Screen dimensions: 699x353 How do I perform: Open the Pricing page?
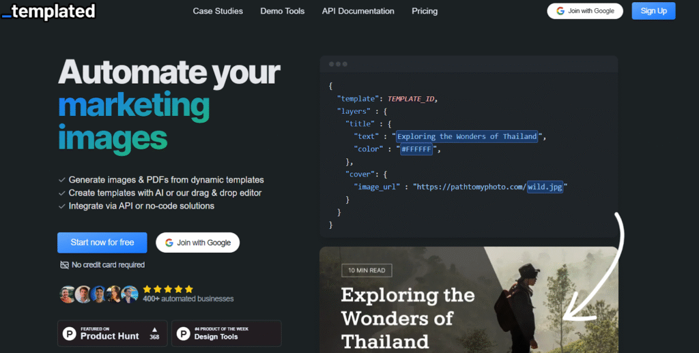tap(425, 11)
